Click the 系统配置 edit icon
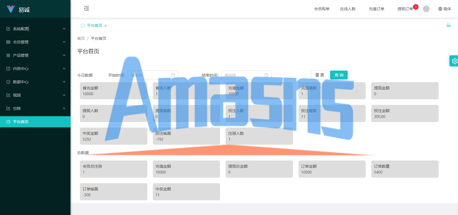This screenshot has height=215, width=458. point(8,29)
